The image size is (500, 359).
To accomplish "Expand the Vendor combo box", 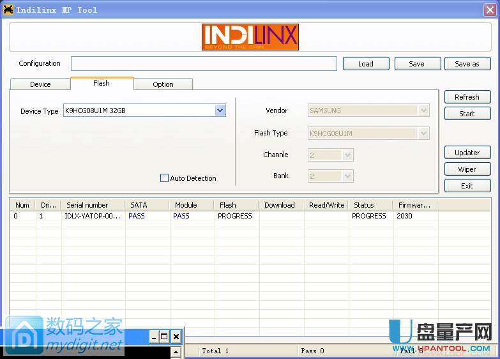I will coord(423,111).
